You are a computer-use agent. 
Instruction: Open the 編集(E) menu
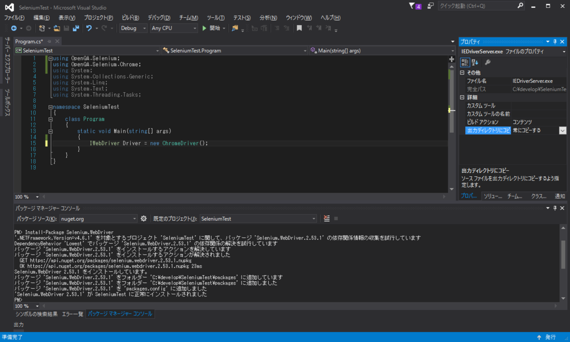pyautogui.click(x=41, y=17)
